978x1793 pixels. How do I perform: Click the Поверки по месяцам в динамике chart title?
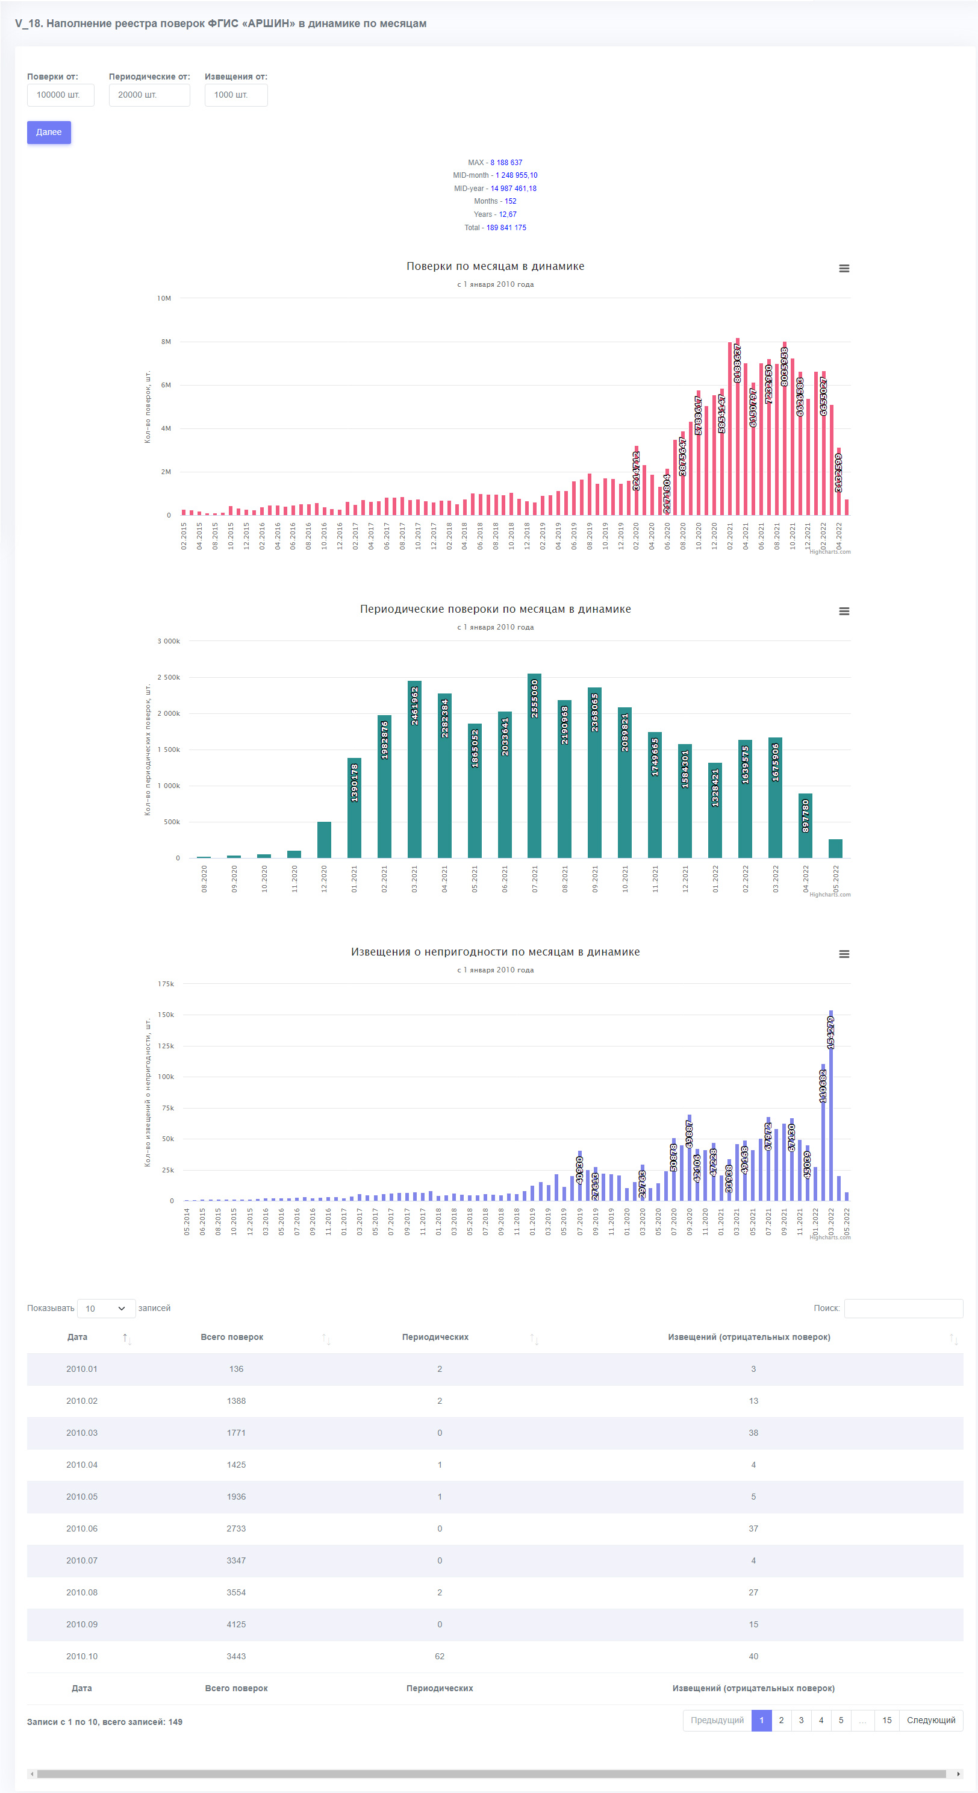coord(495,266)
